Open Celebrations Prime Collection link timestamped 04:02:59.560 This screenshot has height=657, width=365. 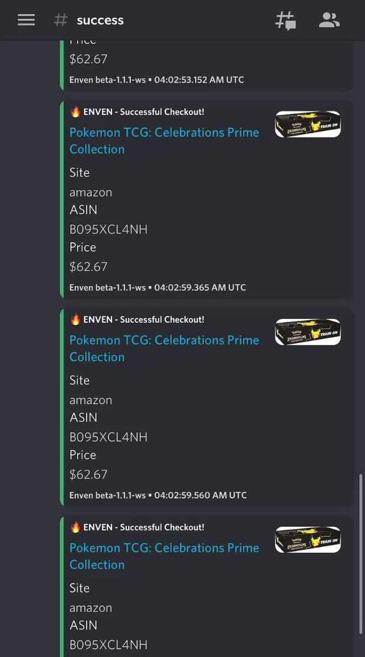[x=164, y=348]
